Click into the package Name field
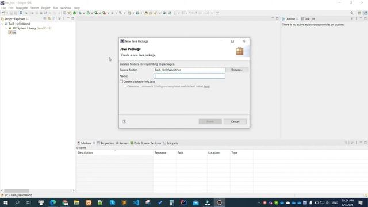This screenshot has width=368, height=207. [189, 76]
